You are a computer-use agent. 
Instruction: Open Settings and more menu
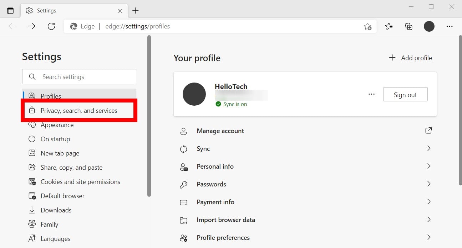[450, 26]
